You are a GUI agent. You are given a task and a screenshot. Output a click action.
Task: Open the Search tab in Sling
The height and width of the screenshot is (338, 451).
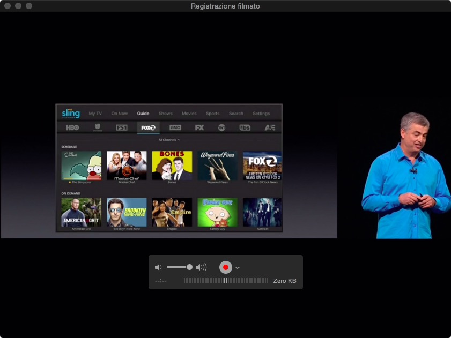tap(236, 114)
